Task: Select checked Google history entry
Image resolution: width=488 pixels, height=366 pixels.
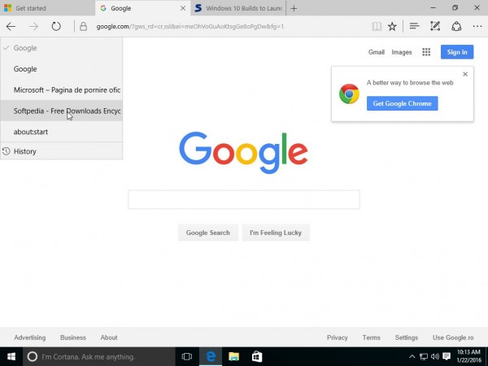Action: point(62,48)
